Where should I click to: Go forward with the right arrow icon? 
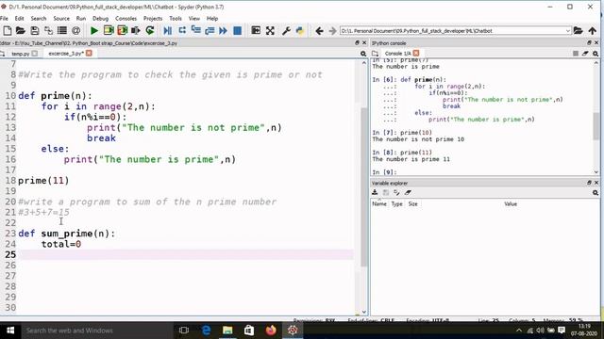(332, 30)
